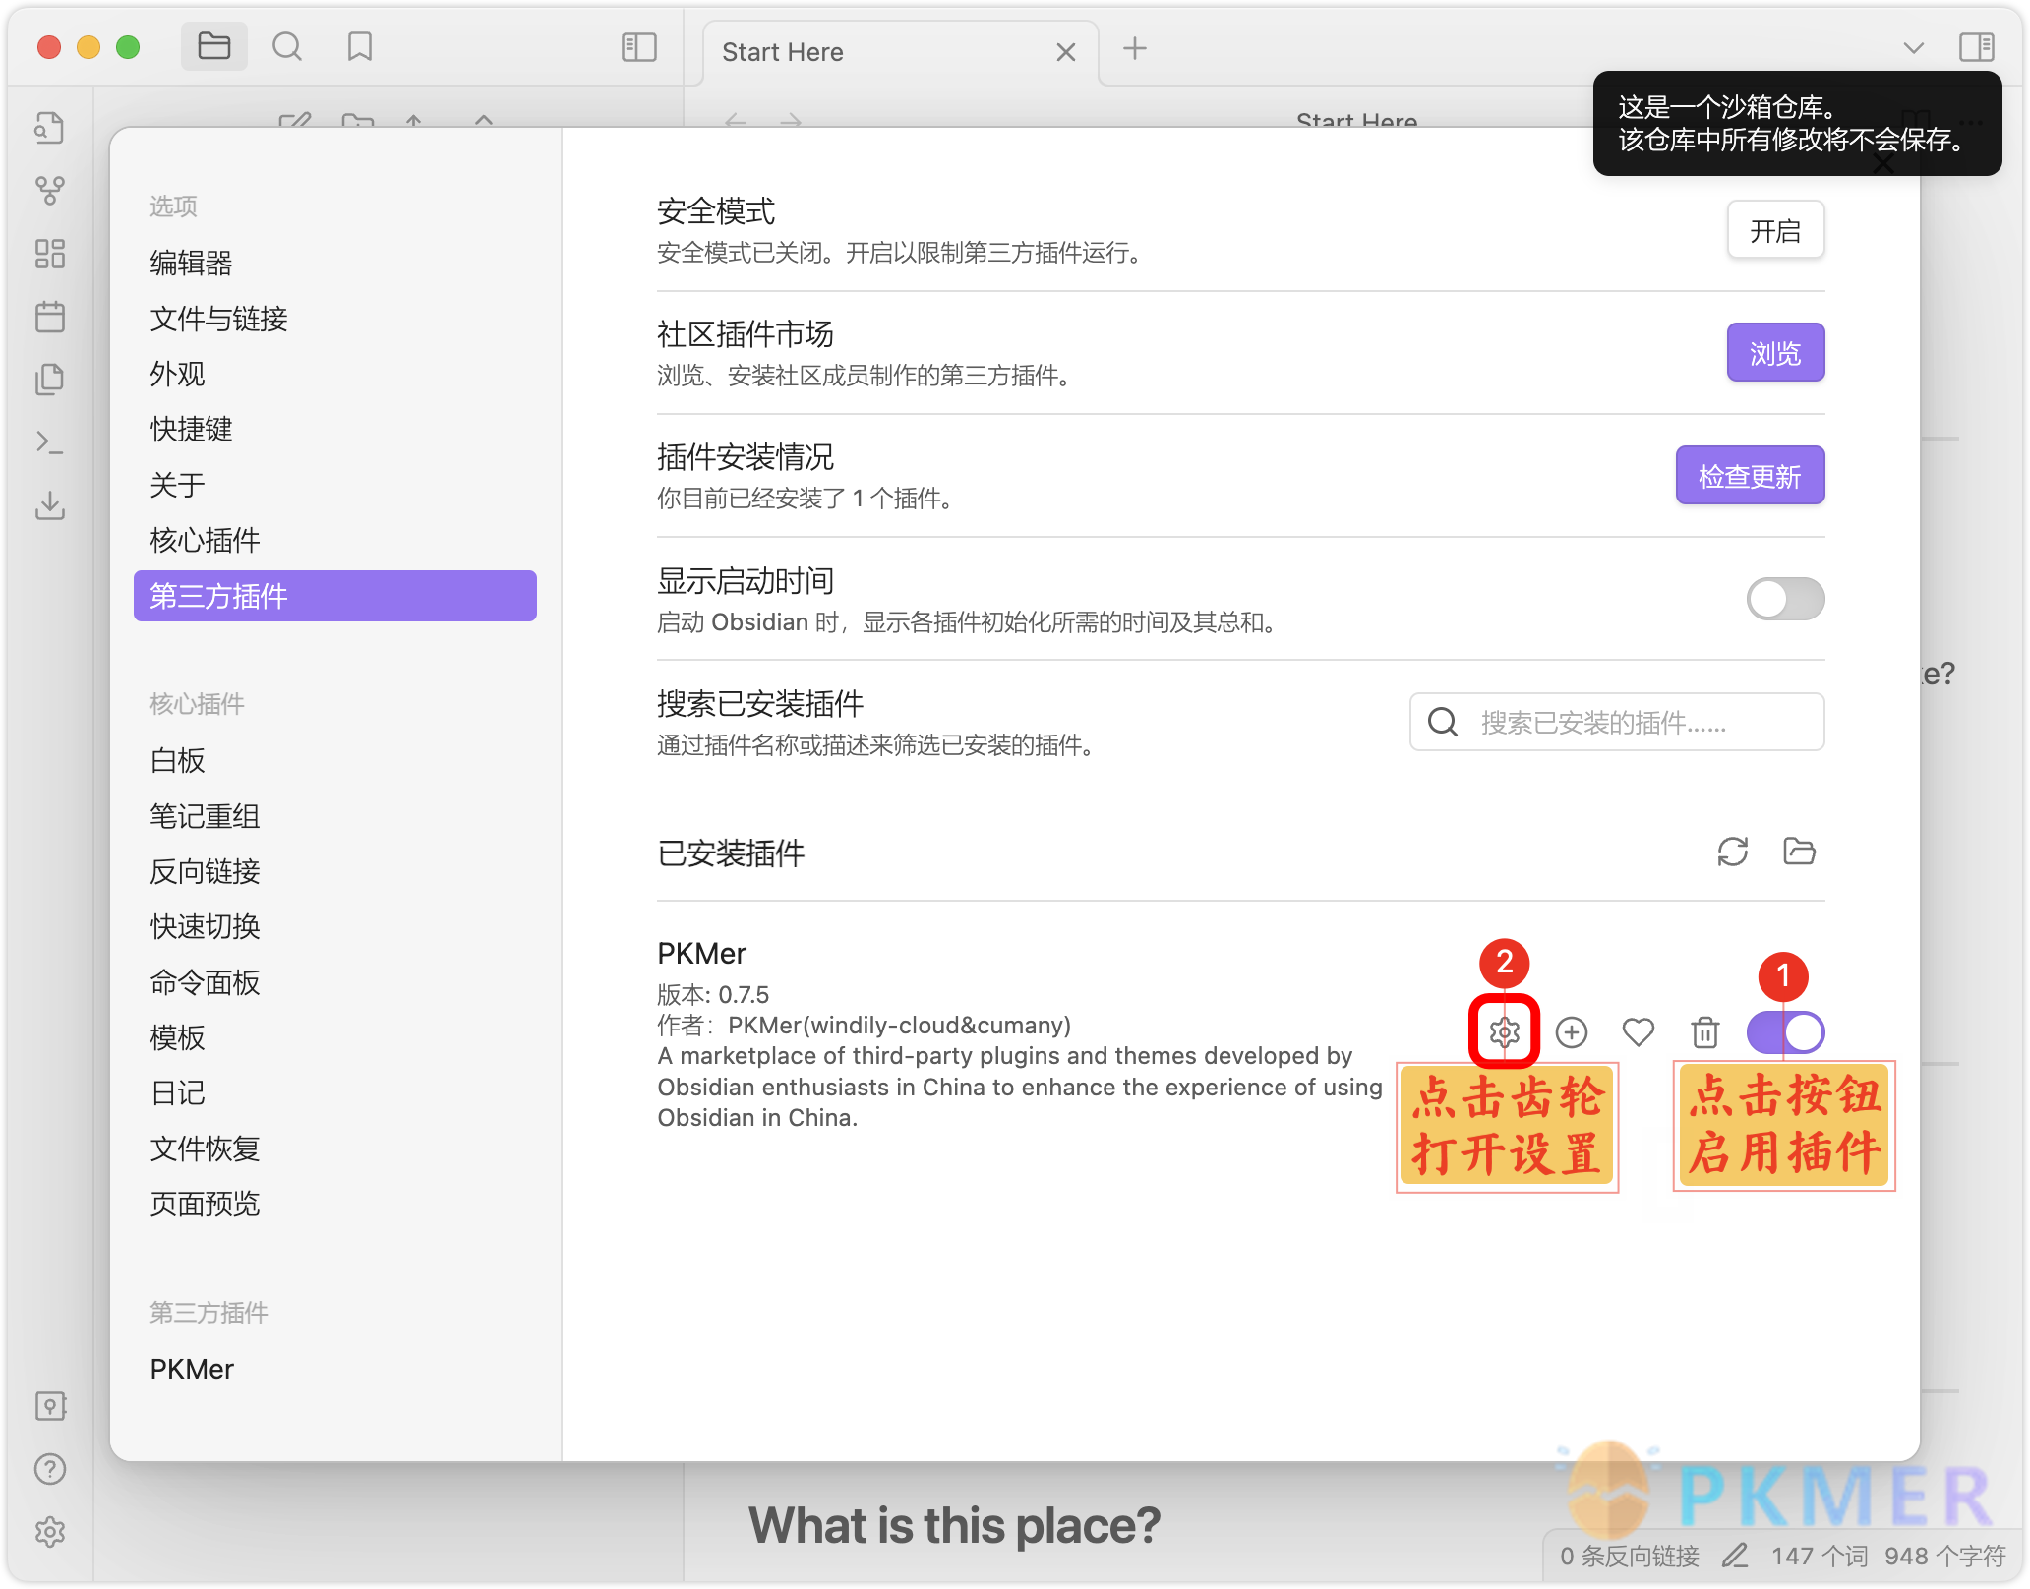Select 核心插件 in settings sidebar
2030x1589 pixels.
tap(334, 540)
